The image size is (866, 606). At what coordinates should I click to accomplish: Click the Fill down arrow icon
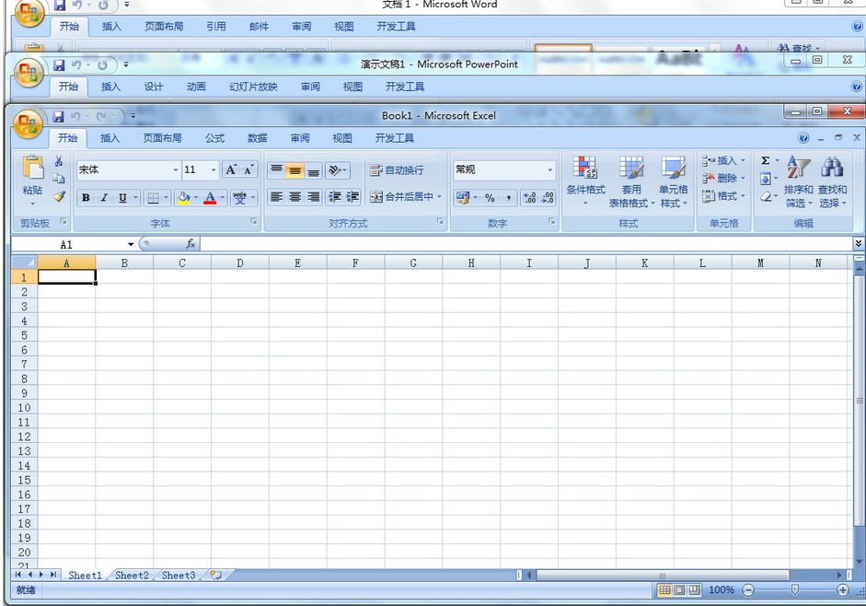pos(766,179)
